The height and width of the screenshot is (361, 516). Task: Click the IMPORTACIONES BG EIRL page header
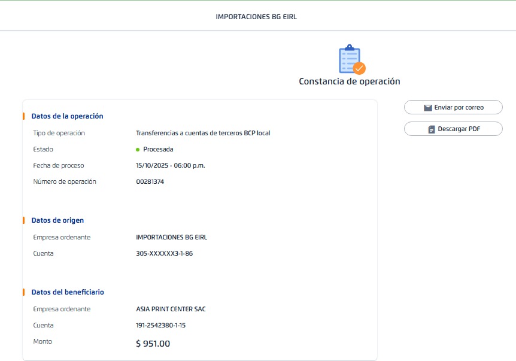pyautogui.click(x=256, y=17)
